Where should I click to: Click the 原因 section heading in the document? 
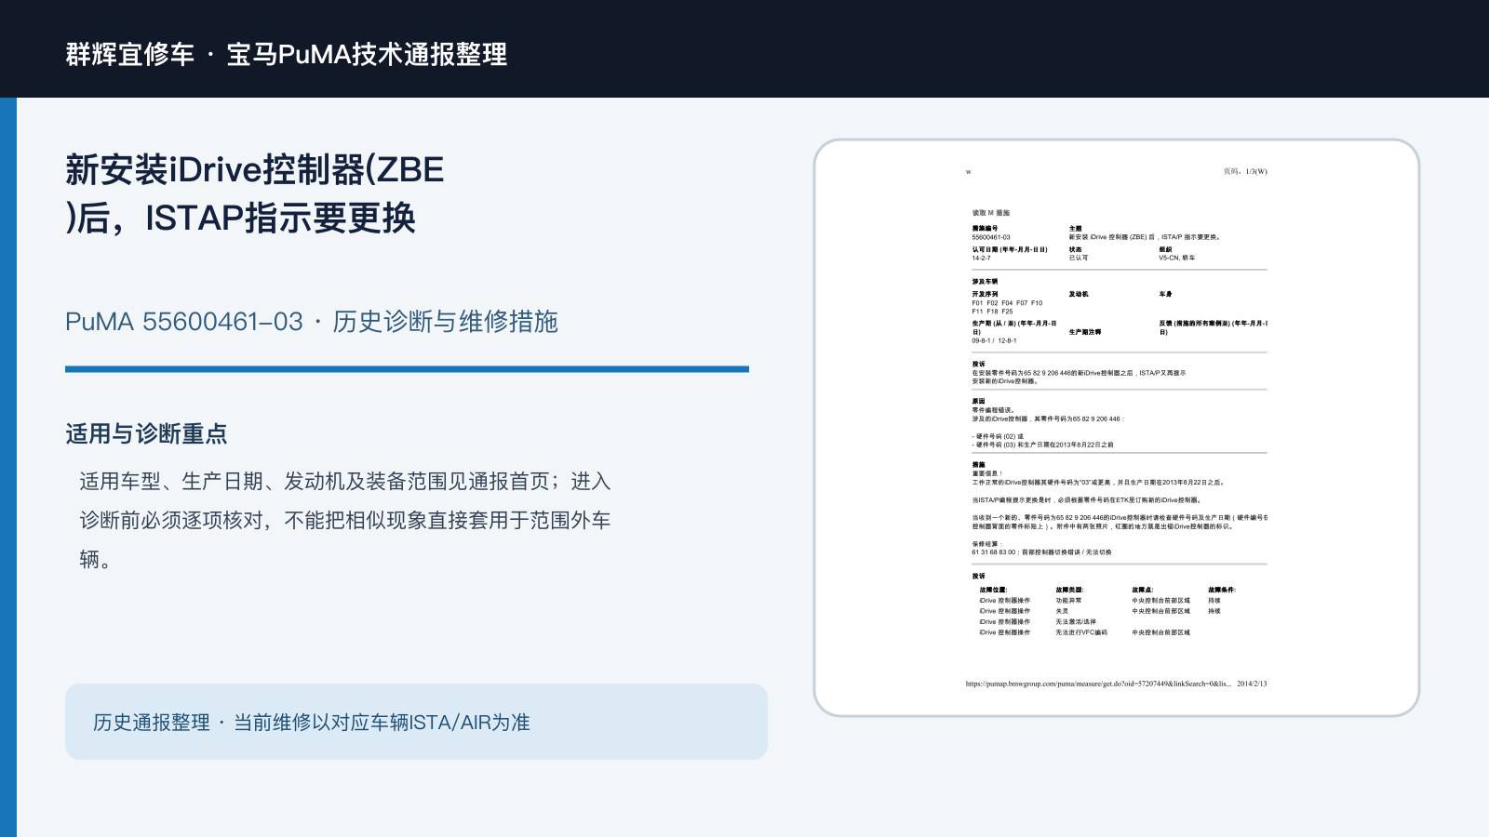978,401
